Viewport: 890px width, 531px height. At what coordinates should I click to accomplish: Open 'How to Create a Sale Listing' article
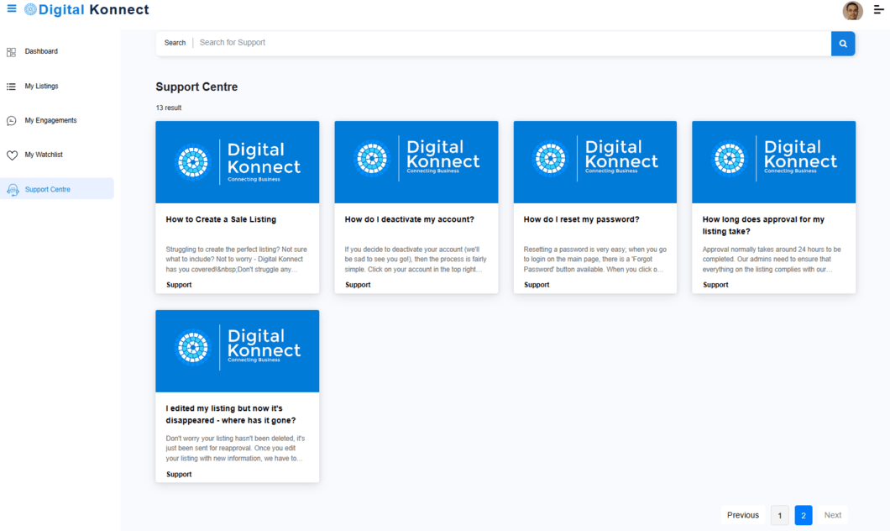pos(221,219)
